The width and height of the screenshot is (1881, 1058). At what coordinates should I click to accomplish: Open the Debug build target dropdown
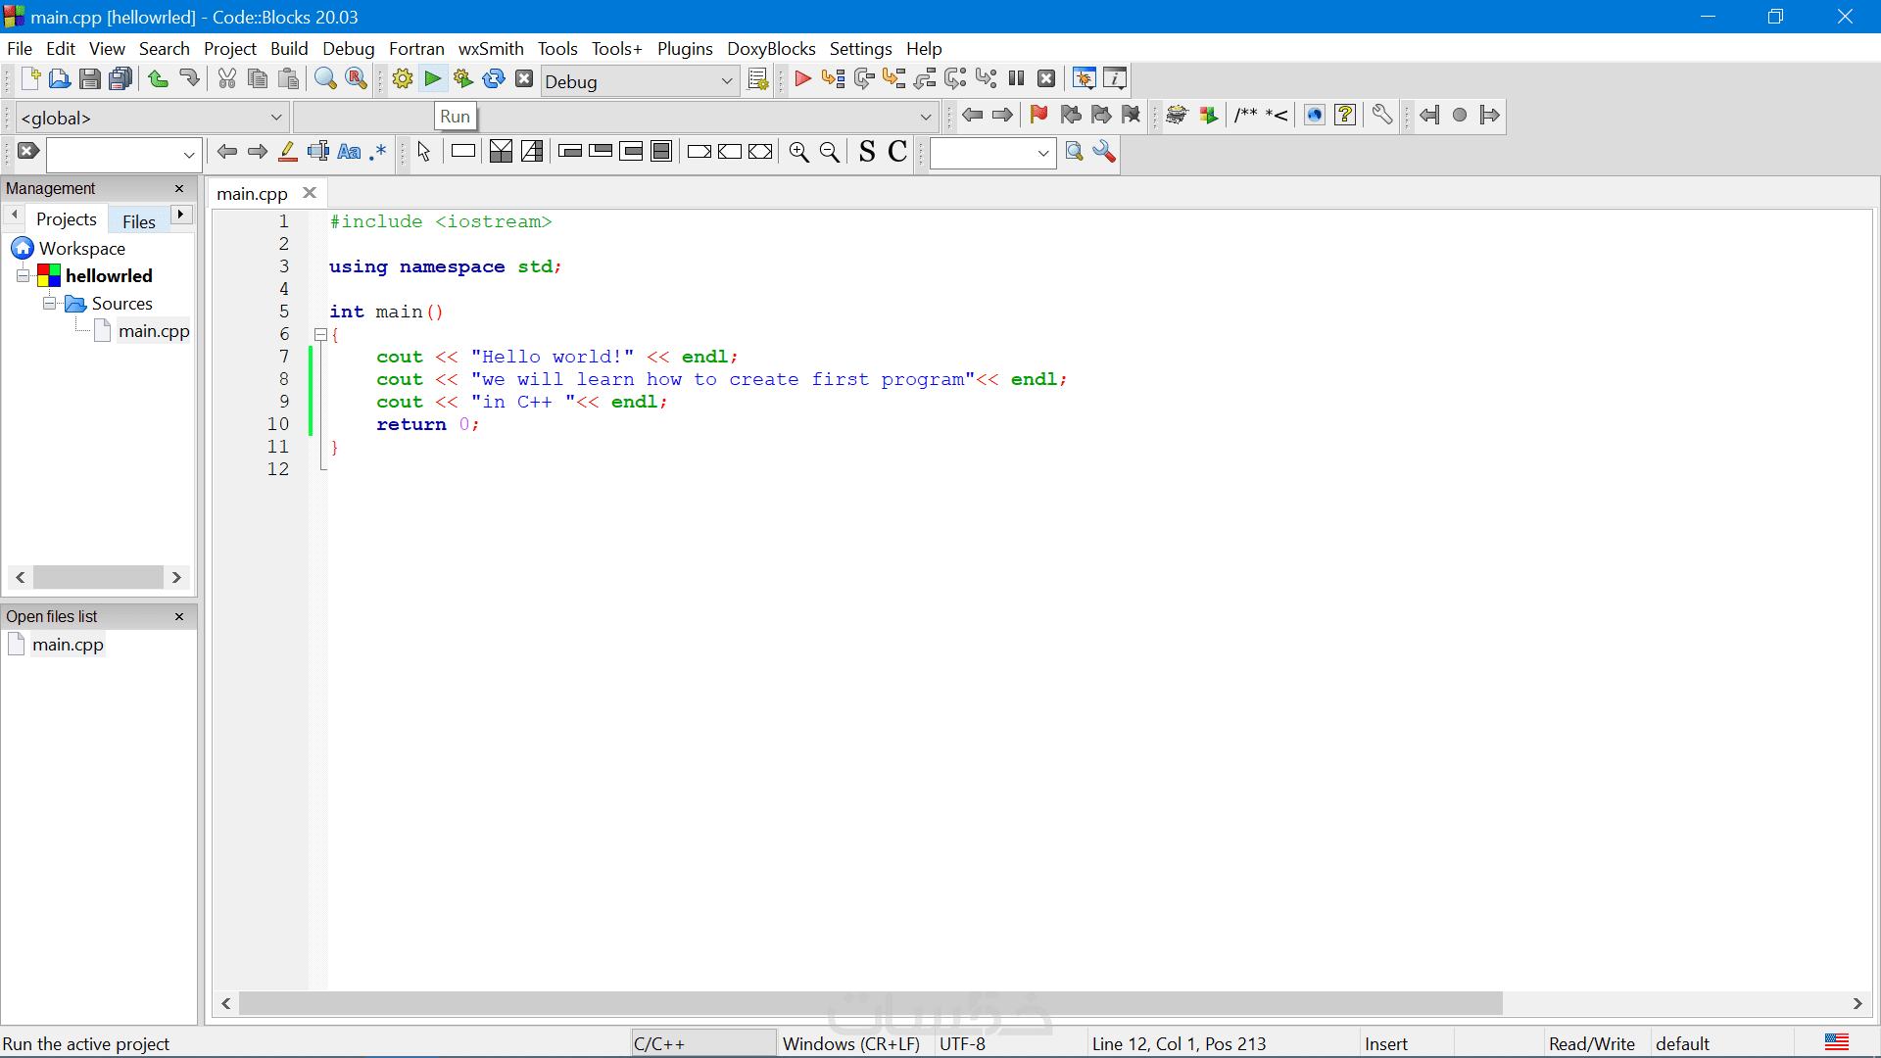726,81
